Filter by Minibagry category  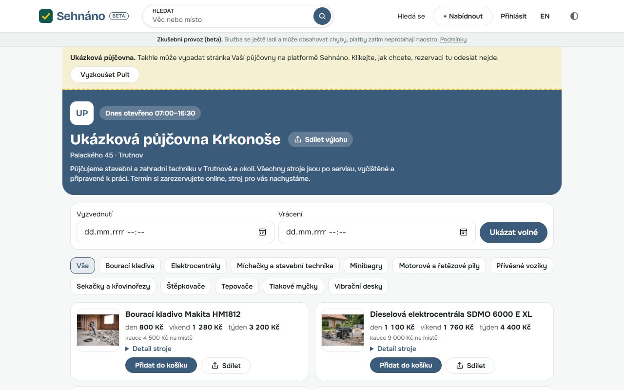[x=366, y=266]
